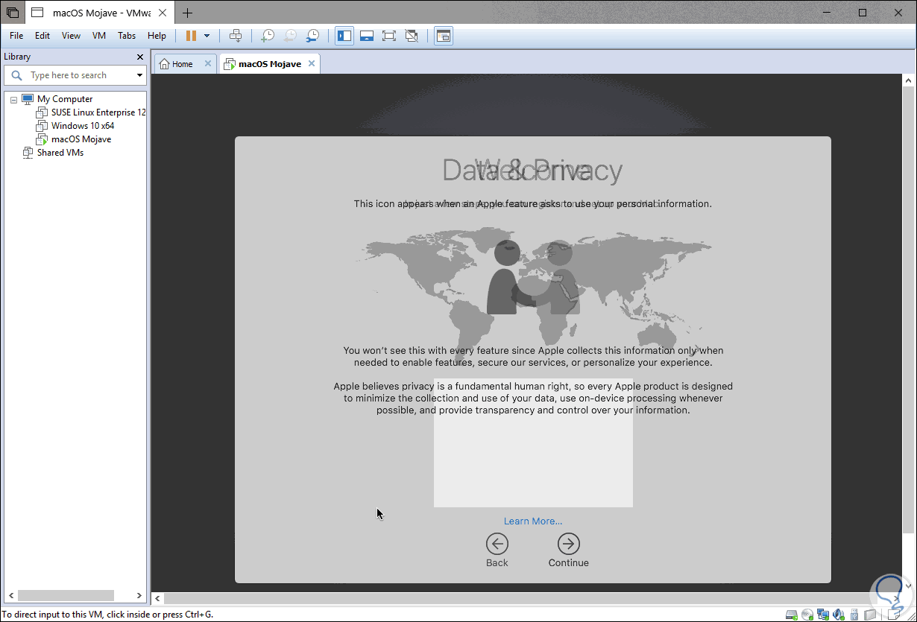917x622 pixels.
Task: Select My Computer in the library
Action: click(x=65, y=99)
